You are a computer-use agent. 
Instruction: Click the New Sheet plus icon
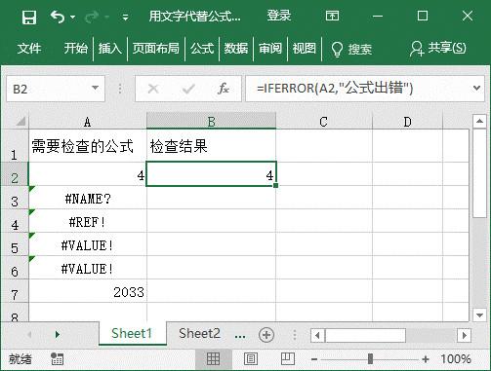[x=266, y=335]
